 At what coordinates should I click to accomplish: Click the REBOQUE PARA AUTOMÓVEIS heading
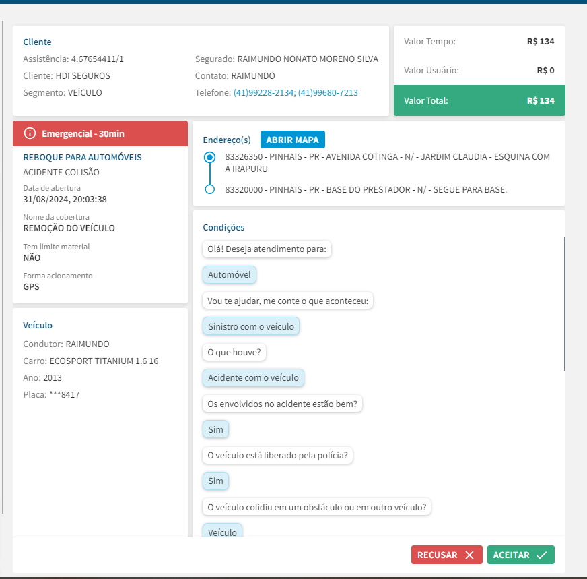(x=82, y=157)
